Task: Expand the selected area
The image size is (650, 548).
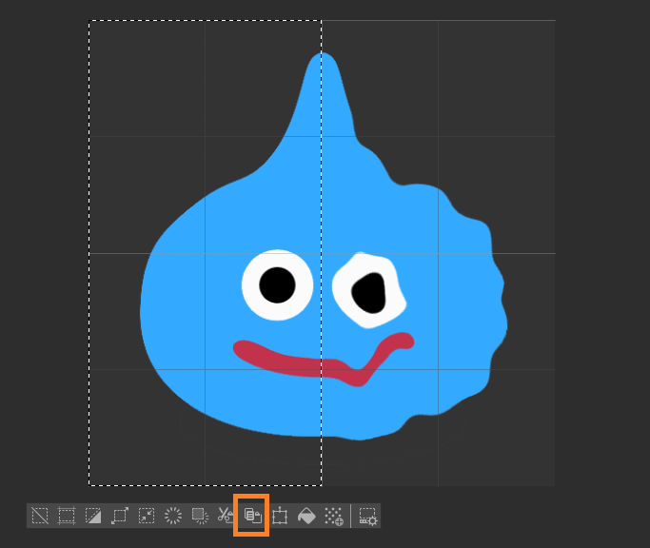Action: pyautogui.click(x=120, y=516)
